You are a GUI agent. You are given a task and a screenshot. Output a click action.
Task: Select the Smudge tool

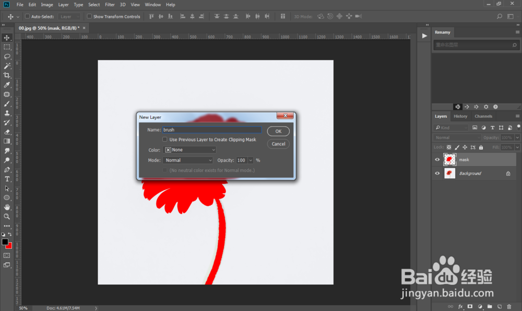pyautogui.click(x=7, y=151)
